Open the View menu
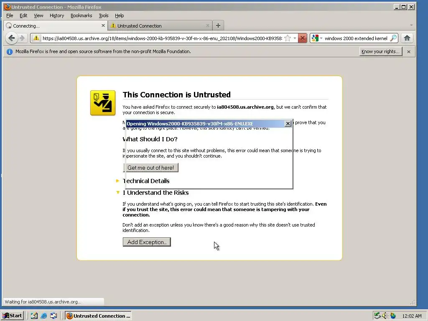Image resolution: width=428 pixels, height=321 pixels. pyautogui.click(x=38, y=15)
